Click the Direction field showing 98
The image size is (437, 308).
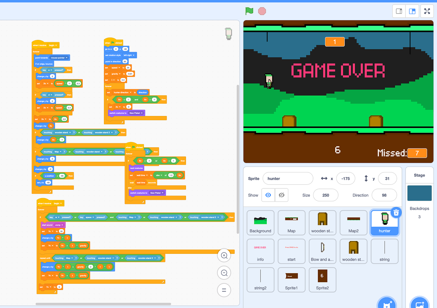(x=384, y=195)
